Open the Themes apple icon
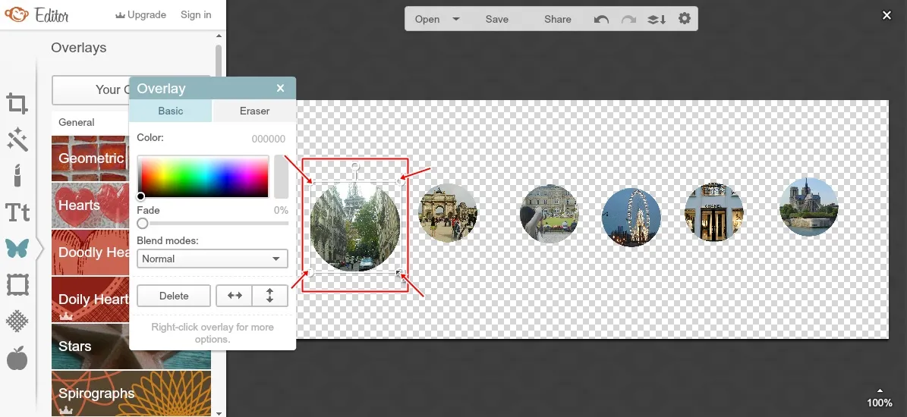 click(x=17, y=358)
